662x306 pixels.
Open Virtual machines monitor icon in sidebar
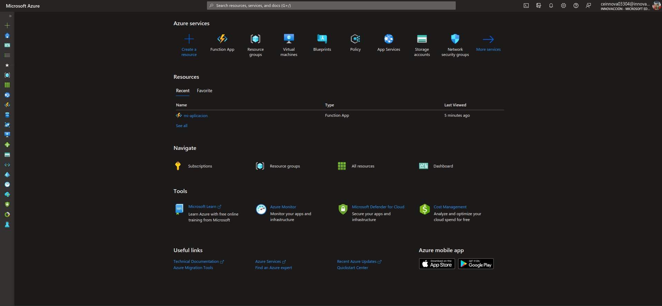7,135
